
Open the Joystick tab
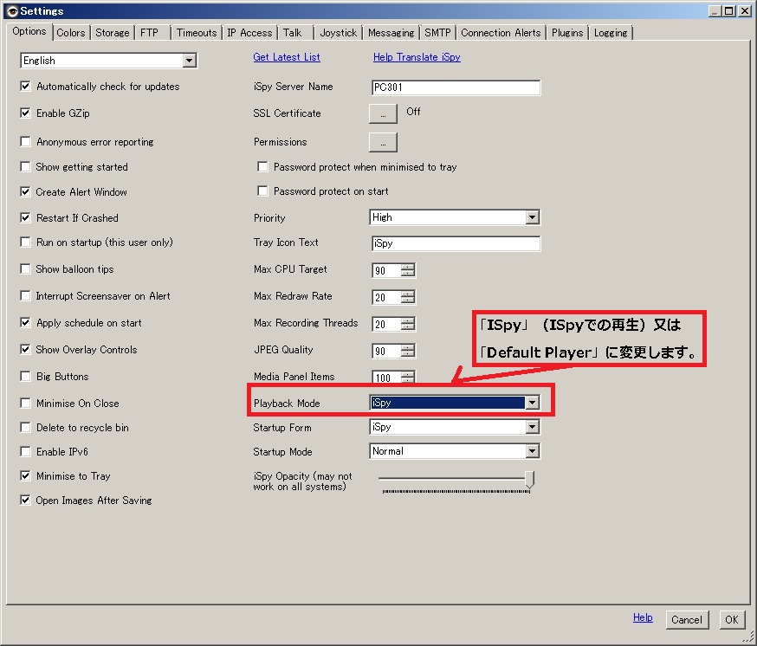pos(339,33)
